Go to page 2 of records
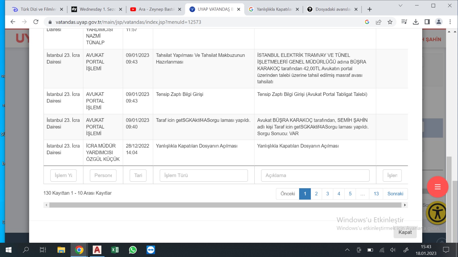458x257 pixels. pyautogui.click(x=316, y=194)
